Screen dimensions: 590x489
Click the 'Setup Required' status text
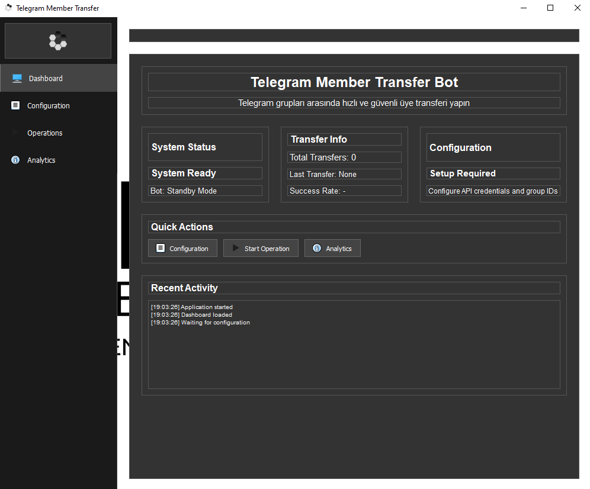click(x=463, y=173)
